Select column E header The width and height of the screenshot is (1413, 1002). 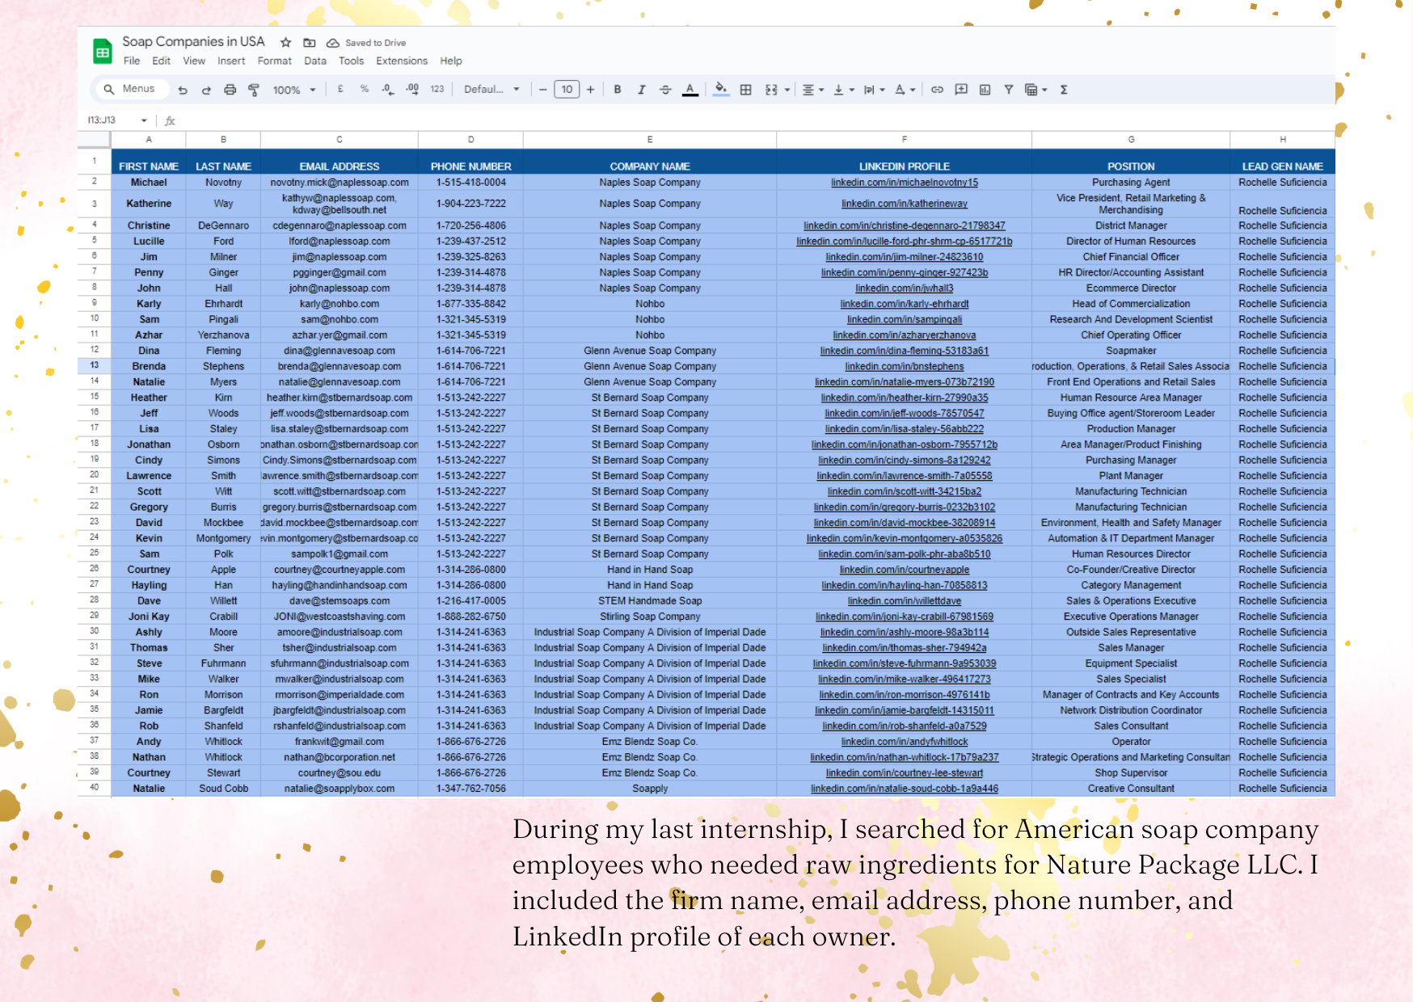(650, 139)
